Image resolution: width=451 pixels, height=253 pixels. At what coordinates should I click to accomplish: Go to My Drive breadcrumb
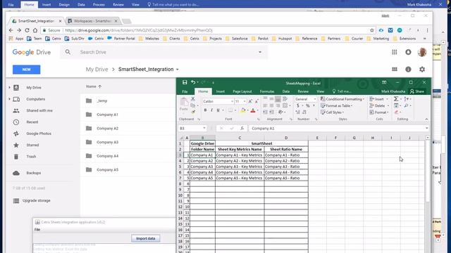tap(97, 70)
